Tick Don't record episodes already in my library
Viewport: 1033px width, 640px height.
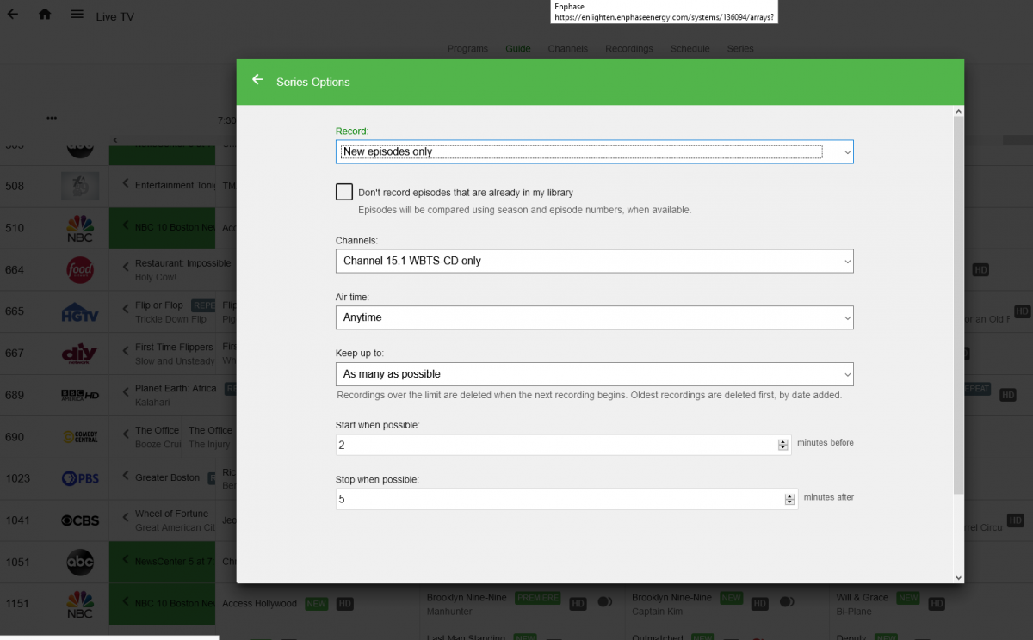tap(344, 192)
